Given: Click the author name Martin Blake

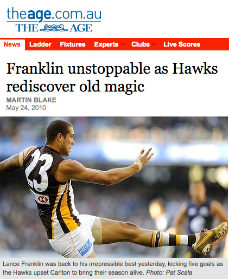Looking at the screenshot, I should [31, 100].
